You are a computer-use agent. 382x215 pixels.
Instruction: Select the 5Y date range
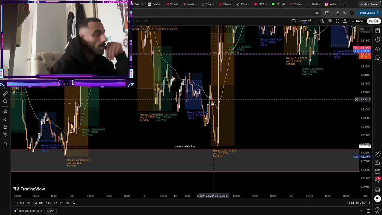point(61,203)
